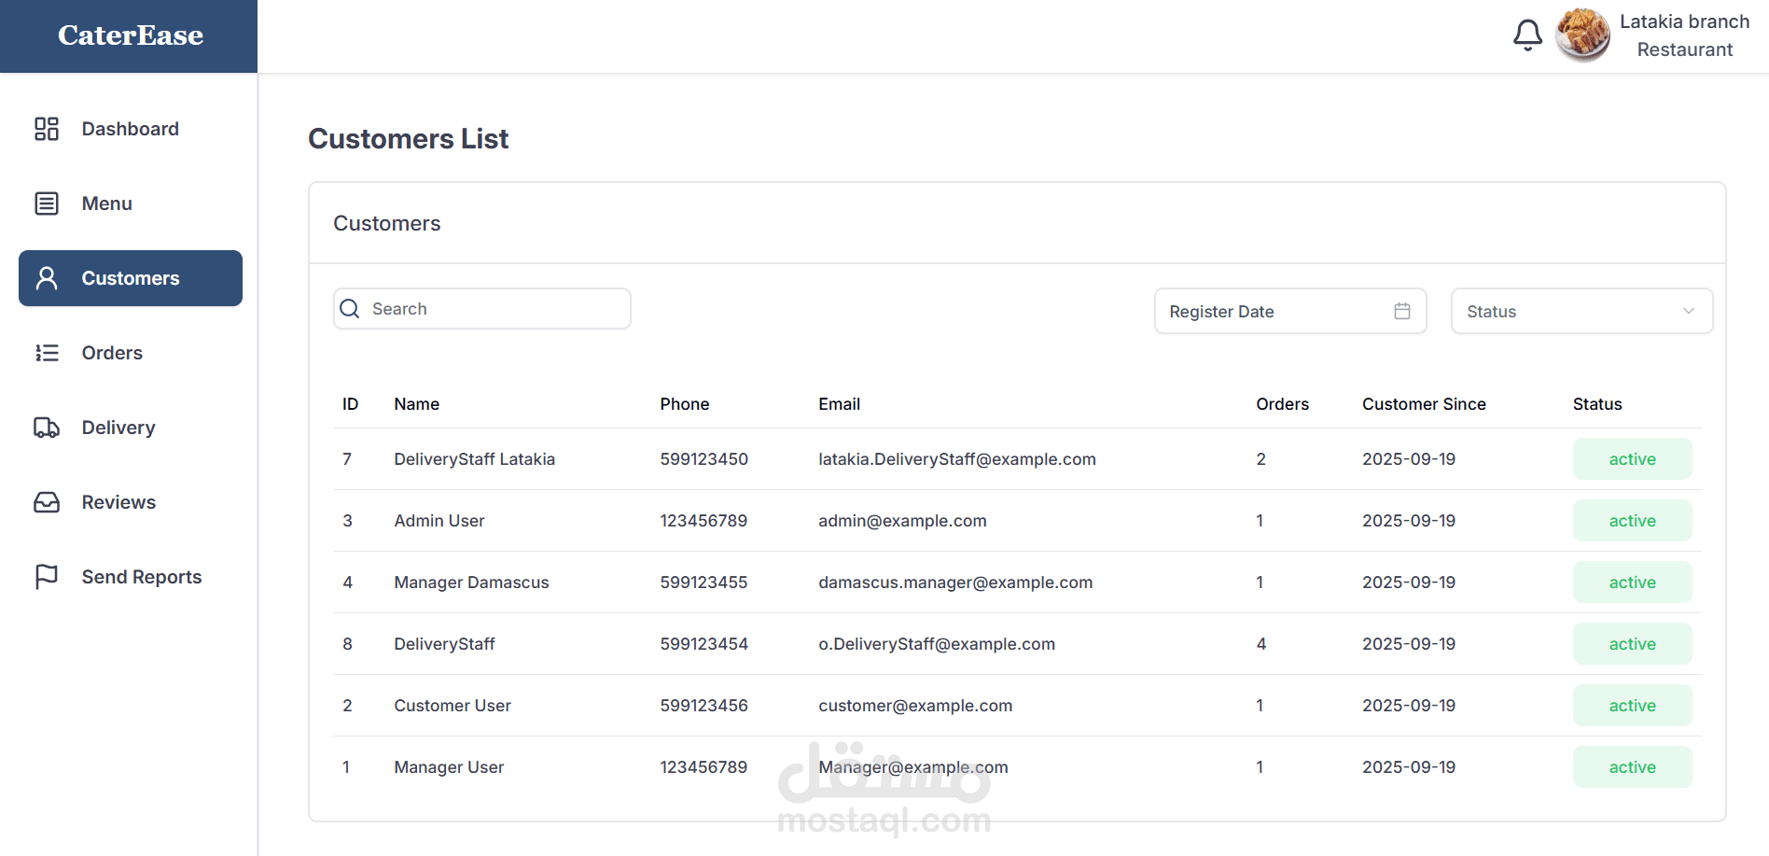1769x856 pixels.
Task: Click the Reviews inbox icon
Action: coord(47,502)
